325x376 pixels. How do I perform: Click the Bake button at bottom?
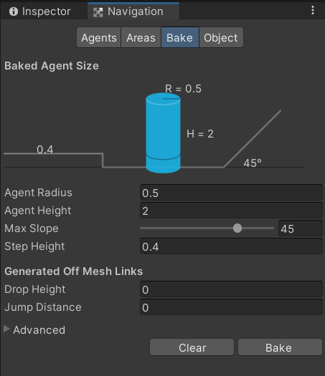(x=280, y=347)
